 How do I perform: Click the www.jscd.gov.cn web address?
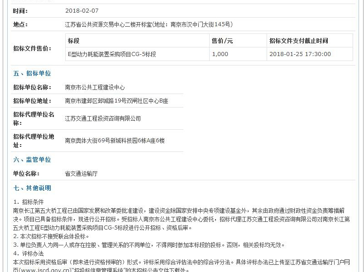click(x=45, y=270)
